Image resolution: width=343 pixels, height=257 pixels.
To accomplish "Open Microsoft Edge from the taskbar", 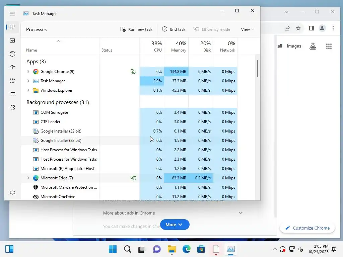I will 186,249.
